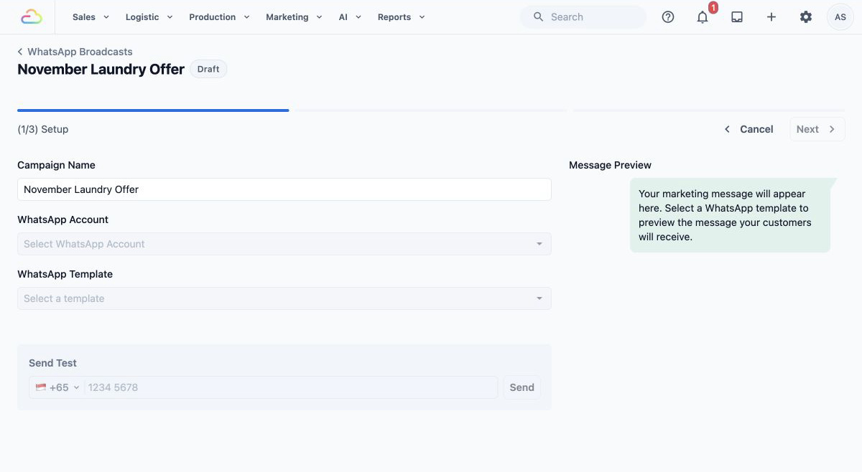Click the search magnifier icon
Viewport: 862px width, 472px height.
pyautogui.click(x=538, y=17)
